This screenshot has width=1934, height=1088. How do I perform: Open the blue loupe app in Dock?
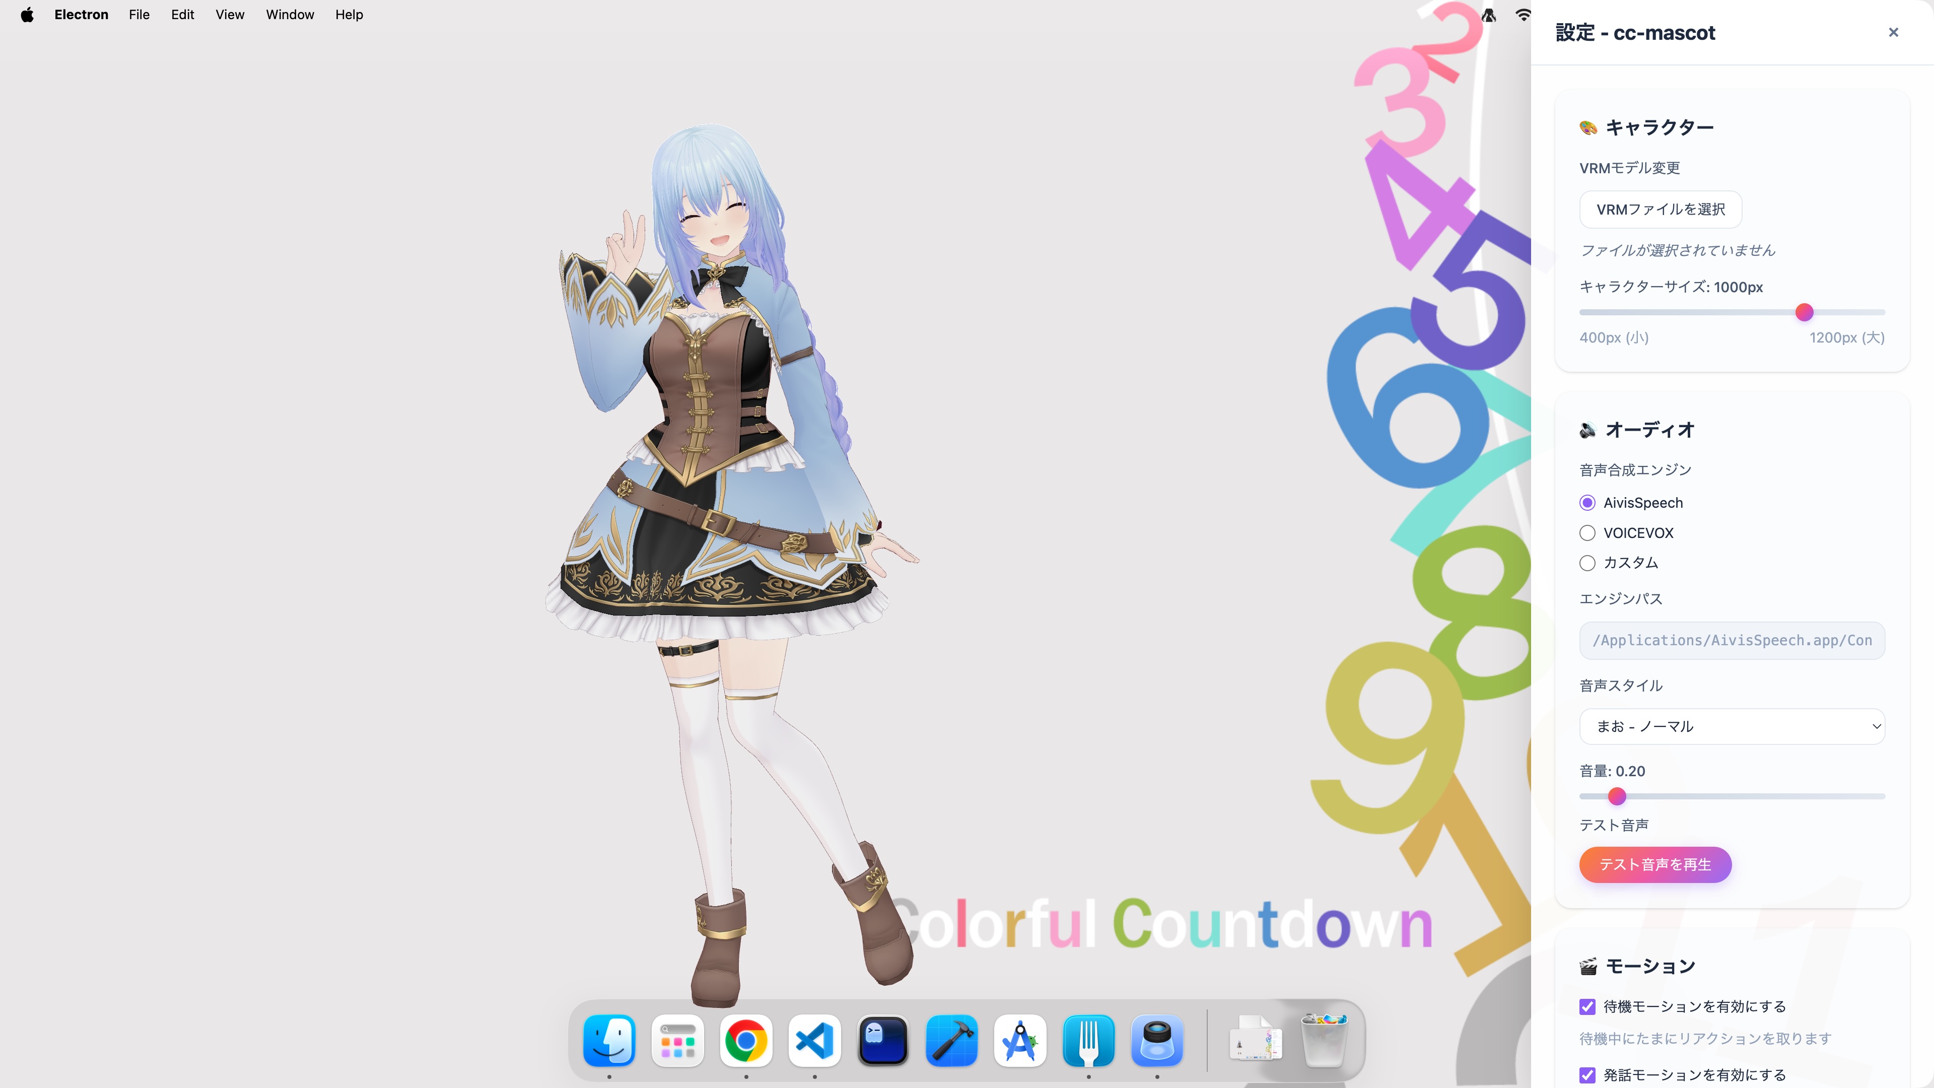(x=1157, y=1041)
